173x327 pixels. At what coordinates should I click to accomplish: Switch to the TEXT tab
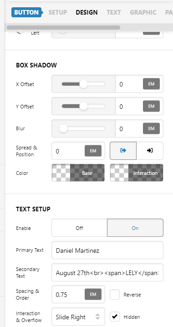click(x=114, y=12)
